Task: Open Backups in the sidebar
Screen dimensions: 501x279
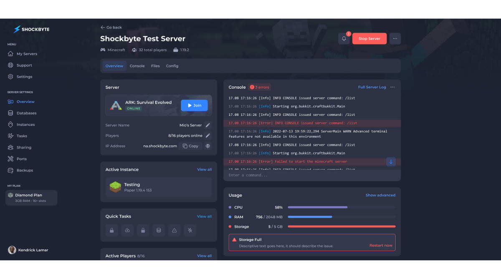Action: (20, 170)
